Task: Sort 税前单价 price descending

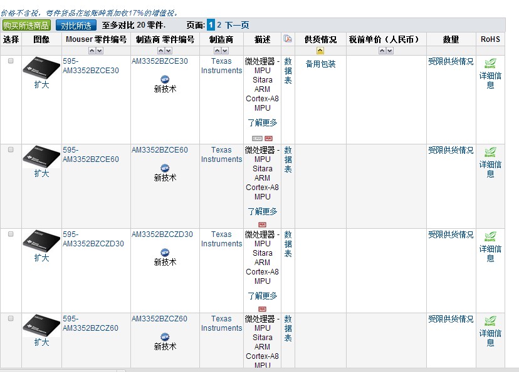Action: [x=390, y=51]
